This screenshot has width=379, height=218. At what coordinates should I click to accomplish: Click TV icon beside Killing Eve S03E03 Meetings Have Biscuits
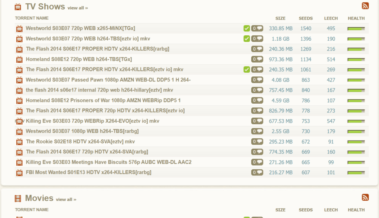[x=19, y=162]
